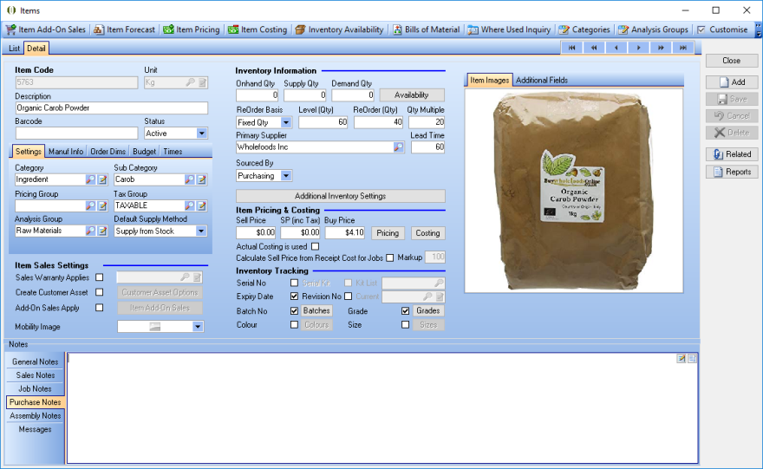Open Sourced By Purchasing dropdown
Image resolution: width=763 pixels, height=469 pixels.
click(286, 176)
